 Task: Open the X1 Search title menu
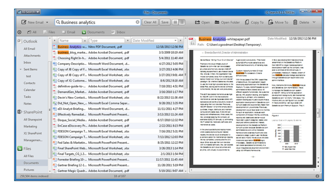(x=29, y=12)
